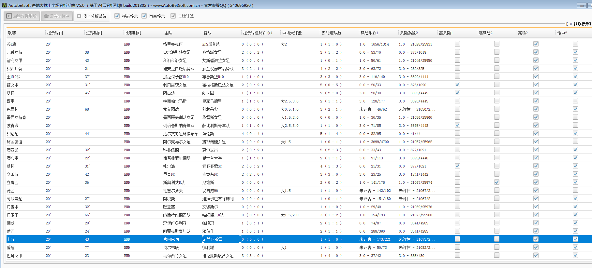Toggle the 声音提示 checkbox
The width and height of the screenshot is (592, 268).
point(144,16)
